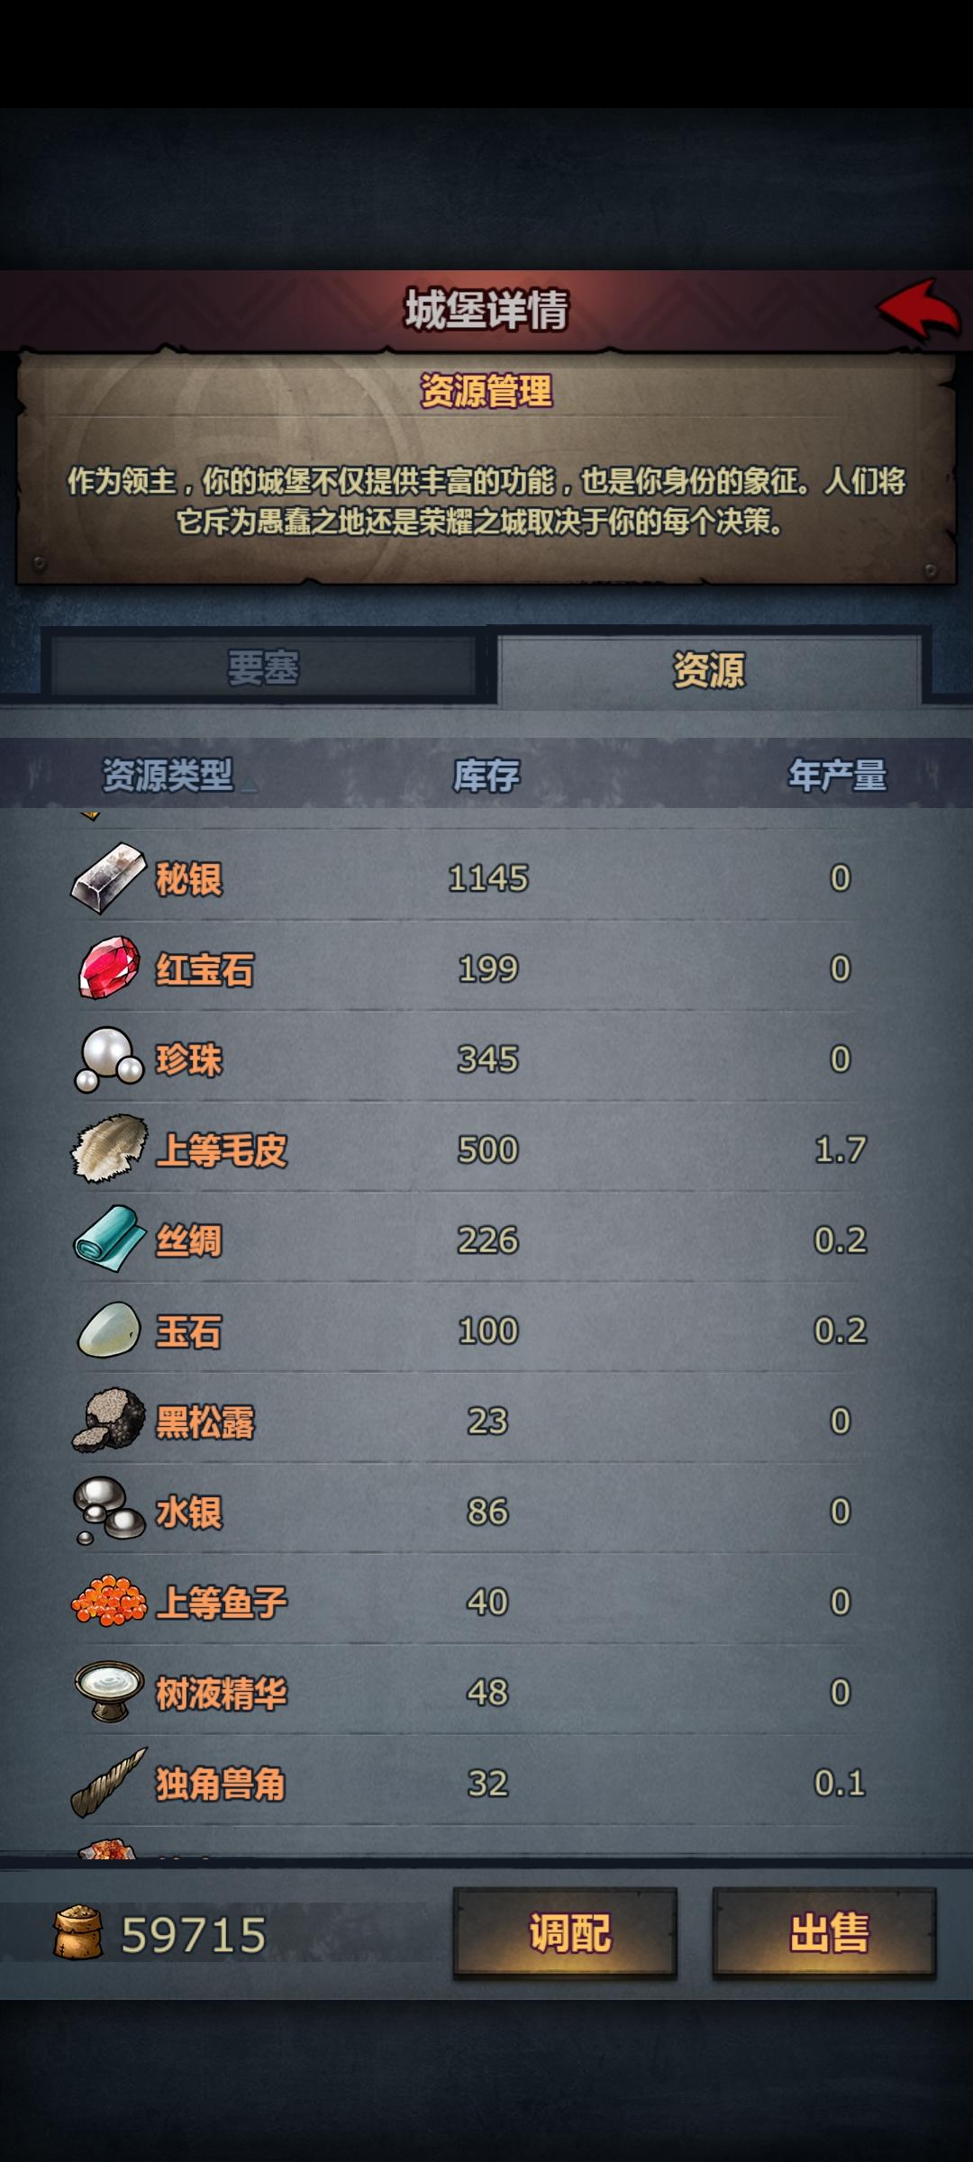Sort by 资源类型 column header

click(168, 775)
